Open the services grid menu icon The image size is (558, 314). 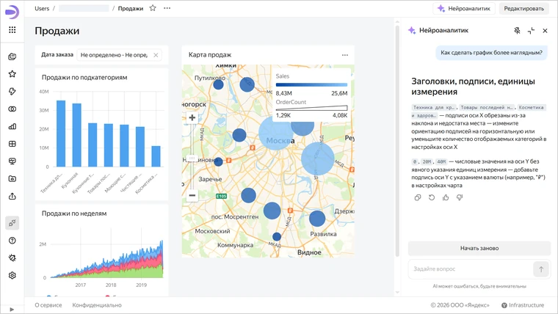pos(12,30)
